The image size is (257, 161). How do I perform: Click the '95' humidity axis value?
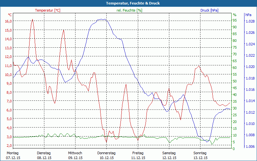point(235,20)
